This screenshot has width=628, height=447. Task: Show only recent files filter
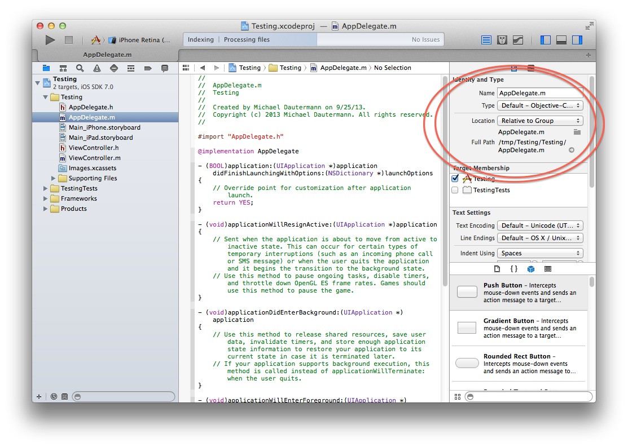[54, 397]
